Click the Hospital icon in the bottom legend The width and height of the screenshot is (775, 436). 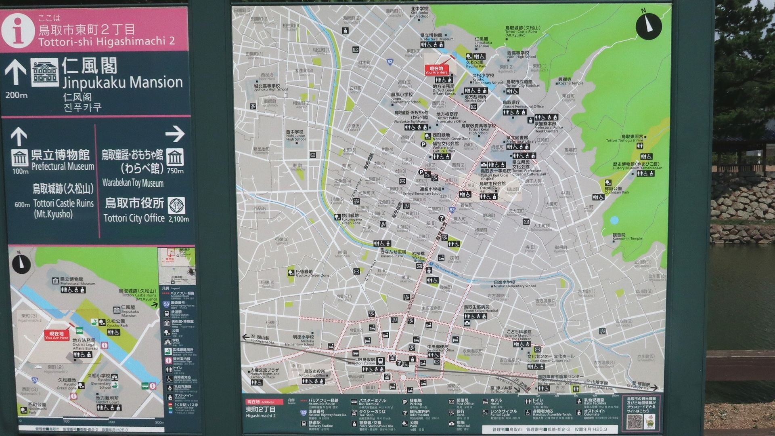[x=451, y=423]
